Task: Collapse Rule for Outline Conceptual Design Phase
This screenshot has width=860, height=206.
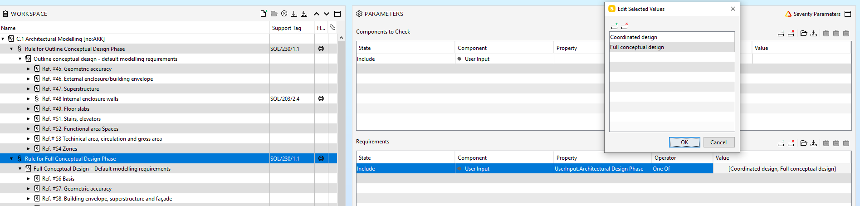Action: 11,49
